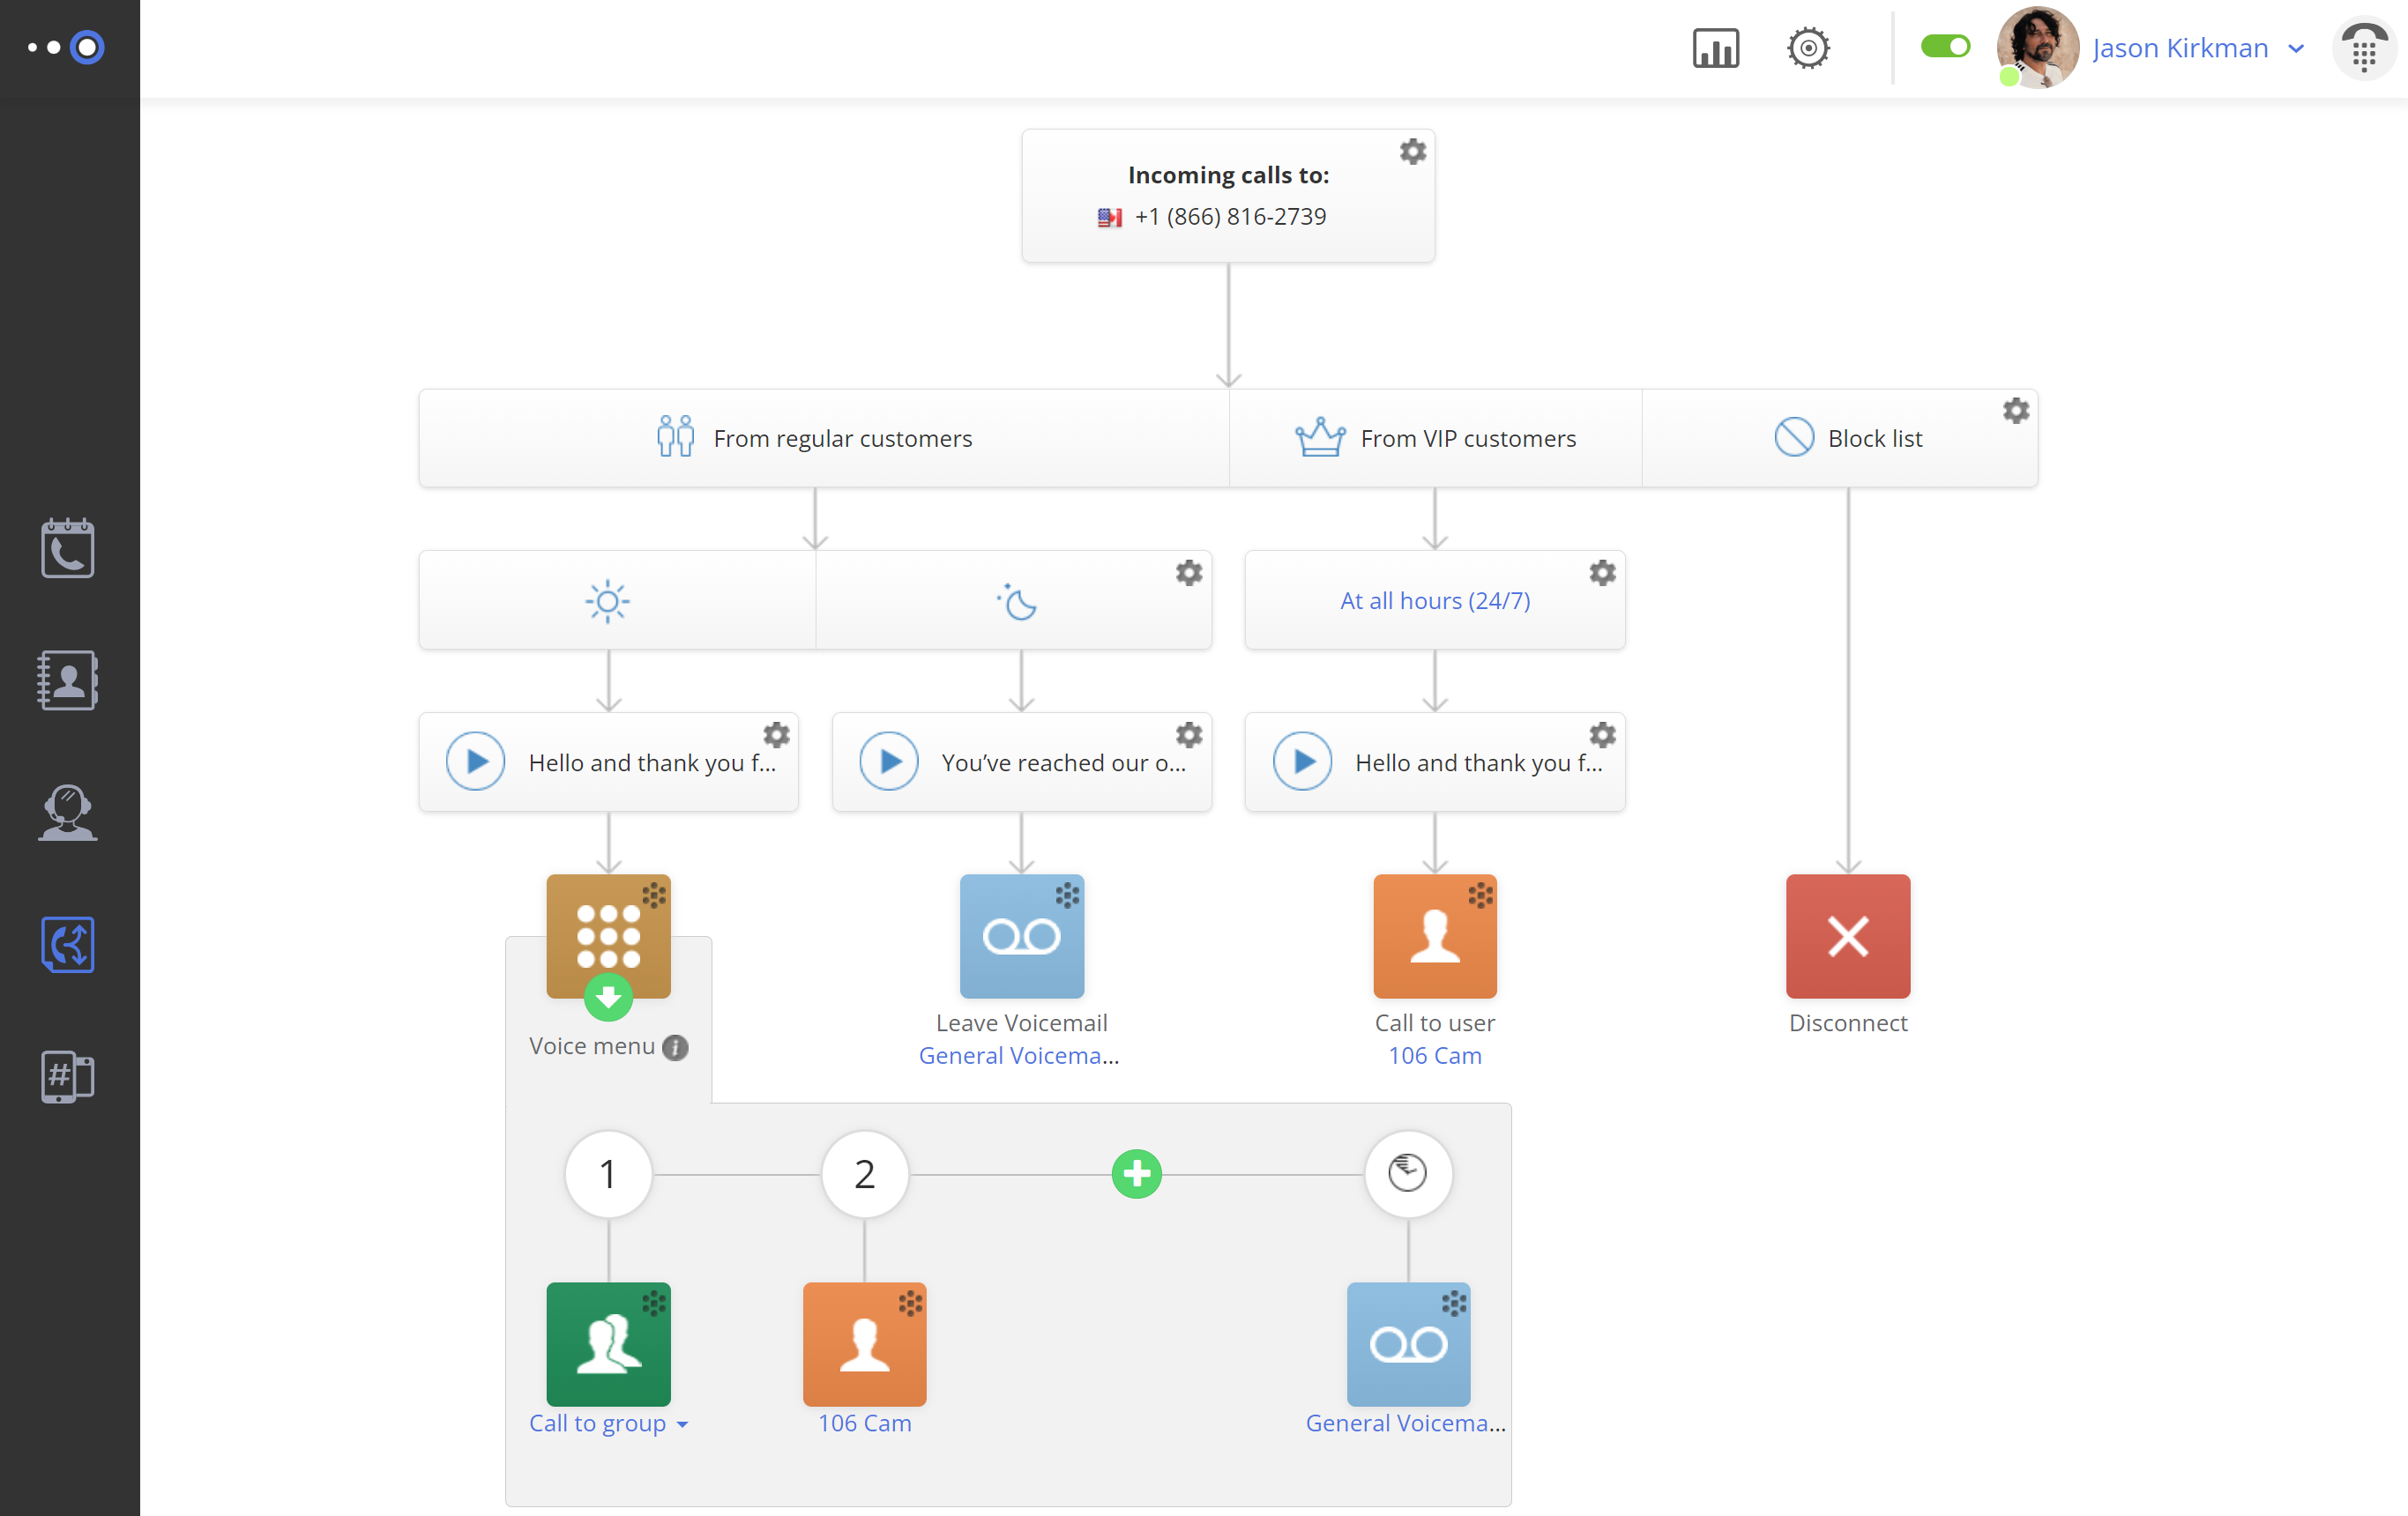Add a new voice menu option

1136,1173
